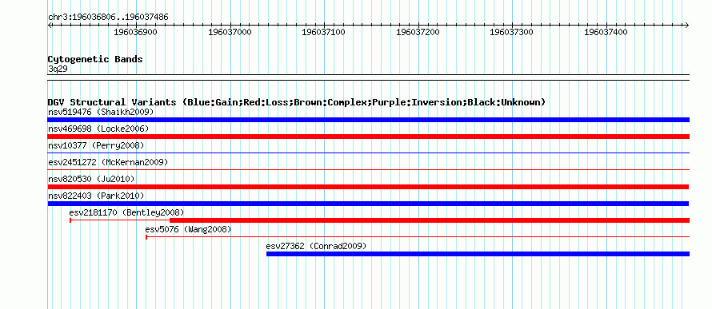Click the thin red esv5076 line
Screen dimensions: 712x309
click(x=418, y=236)
